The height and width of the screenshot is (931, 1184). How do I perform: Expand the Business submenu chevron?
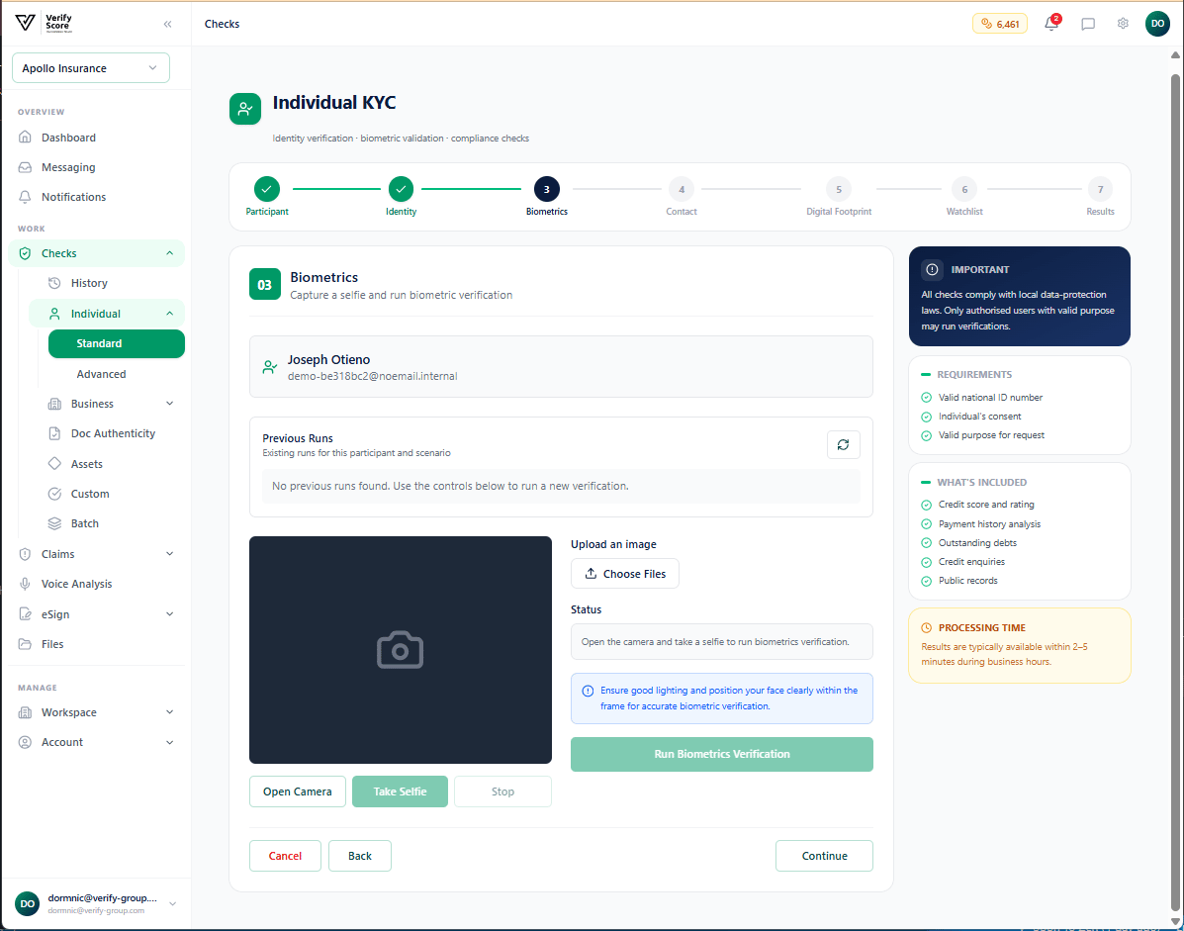(x=170, y=404)
